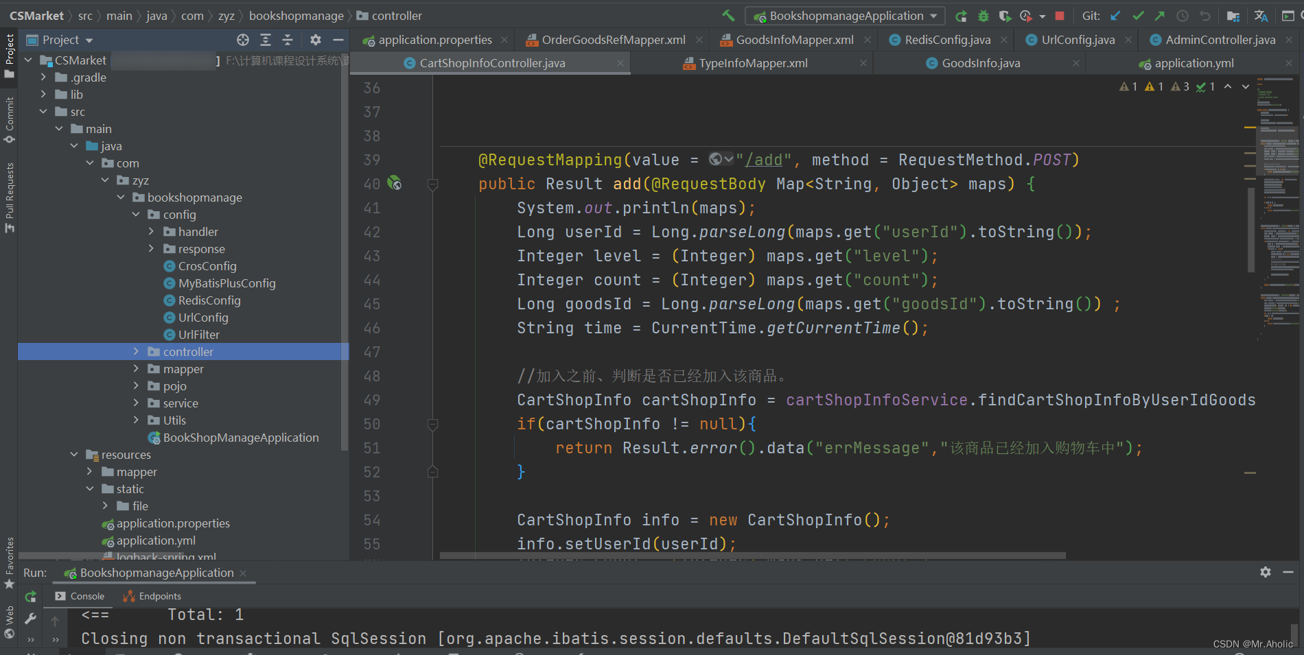Open the Console tab in Run panel
The height and width of the screenshot is (655, 1304).
click(80, 596)
